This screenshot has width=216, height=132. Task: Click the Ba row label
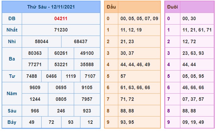12,59
